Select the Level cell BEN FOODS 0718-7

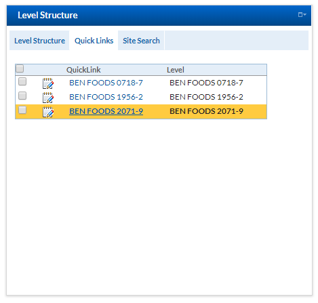tap(206, 83)
